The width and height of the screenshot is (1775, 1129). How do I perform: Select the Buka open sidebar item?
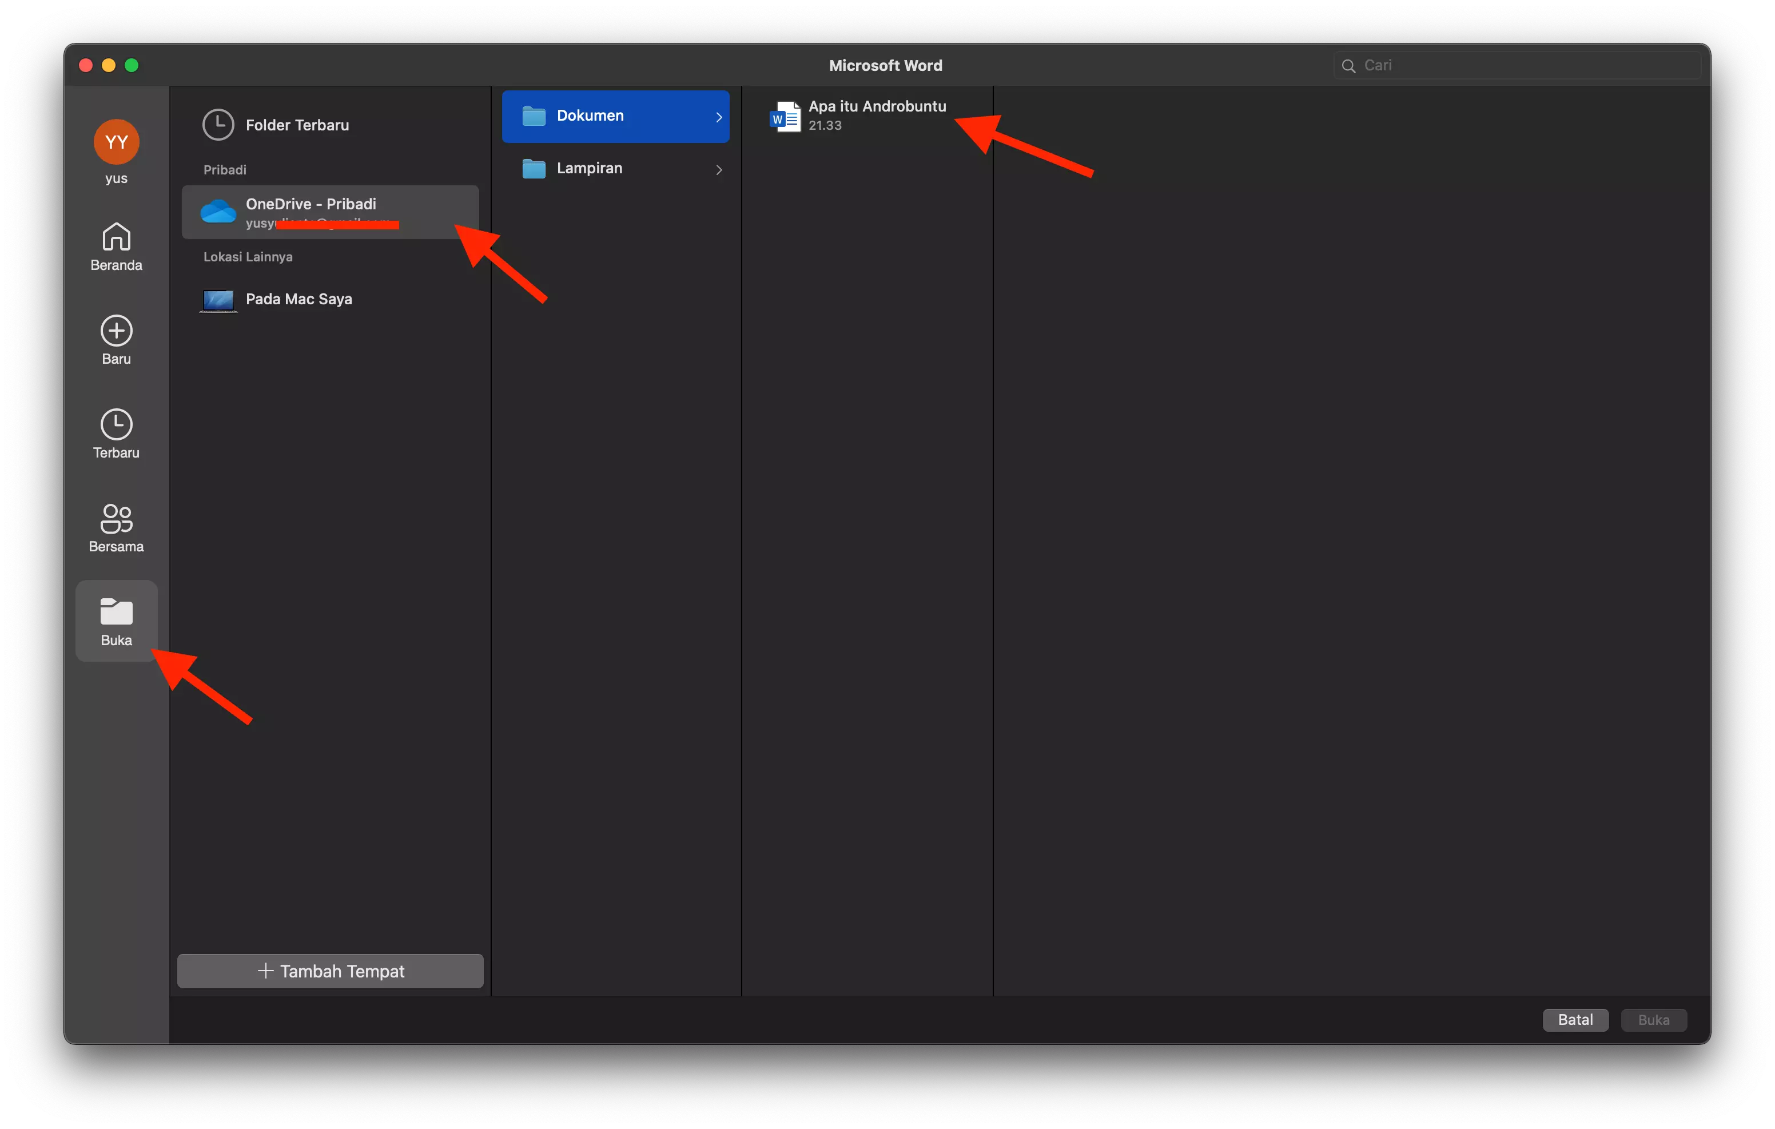coord(117,621)
